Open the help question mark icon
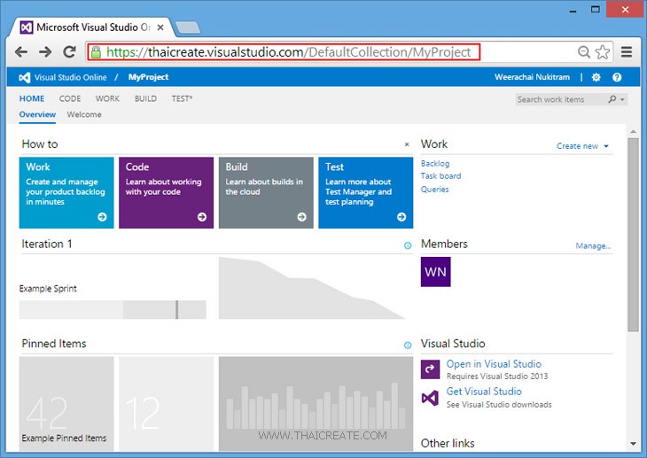Image resolution: width=647 pixels, height=458 pixels. point(617,77)
